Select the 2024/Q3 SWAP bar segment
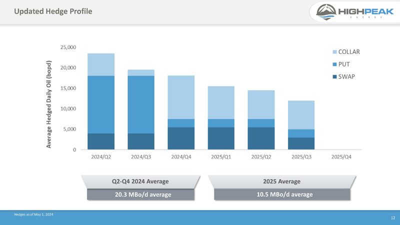Image resolution: width=400 pixels, height=225 pixels. pos(141,141)
